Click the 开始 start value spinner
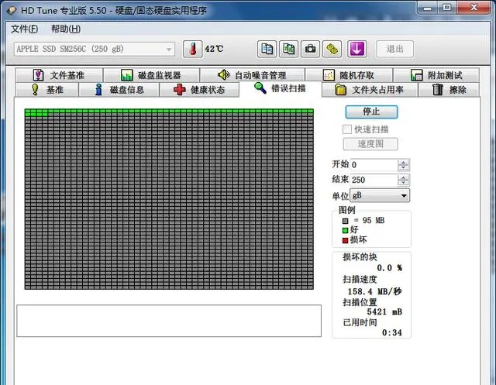496x385 pixels. pyautogui.click(x=404, y=165)
